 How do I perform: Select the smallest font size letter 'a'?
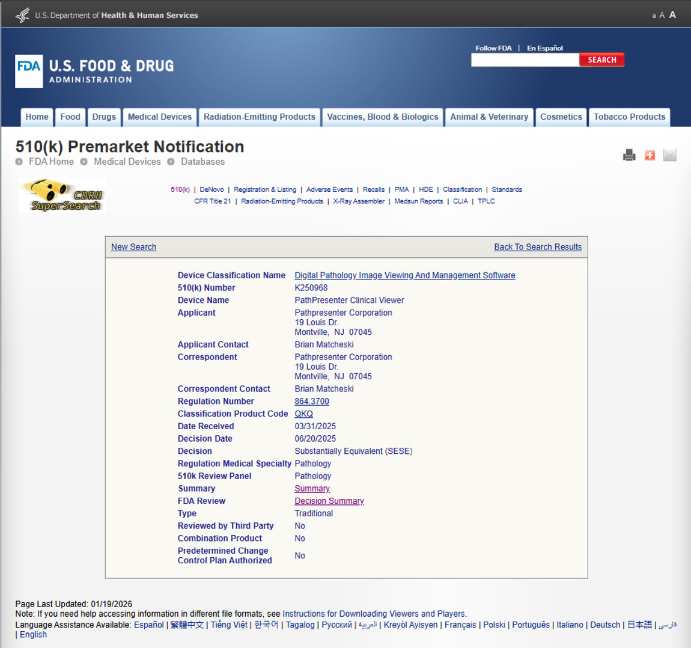(654, 15)
